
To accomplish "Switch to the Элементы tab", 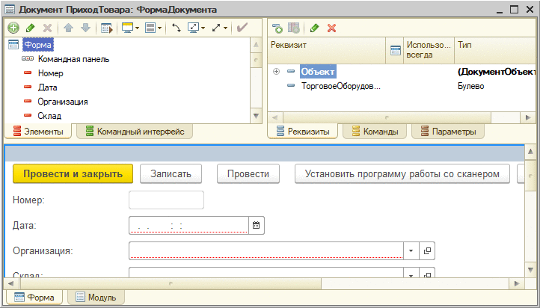I will [x=38, y=132].
